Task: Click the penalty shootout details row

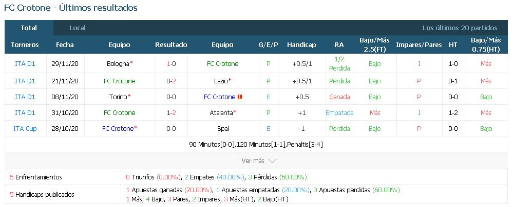Action: [256, 144]
